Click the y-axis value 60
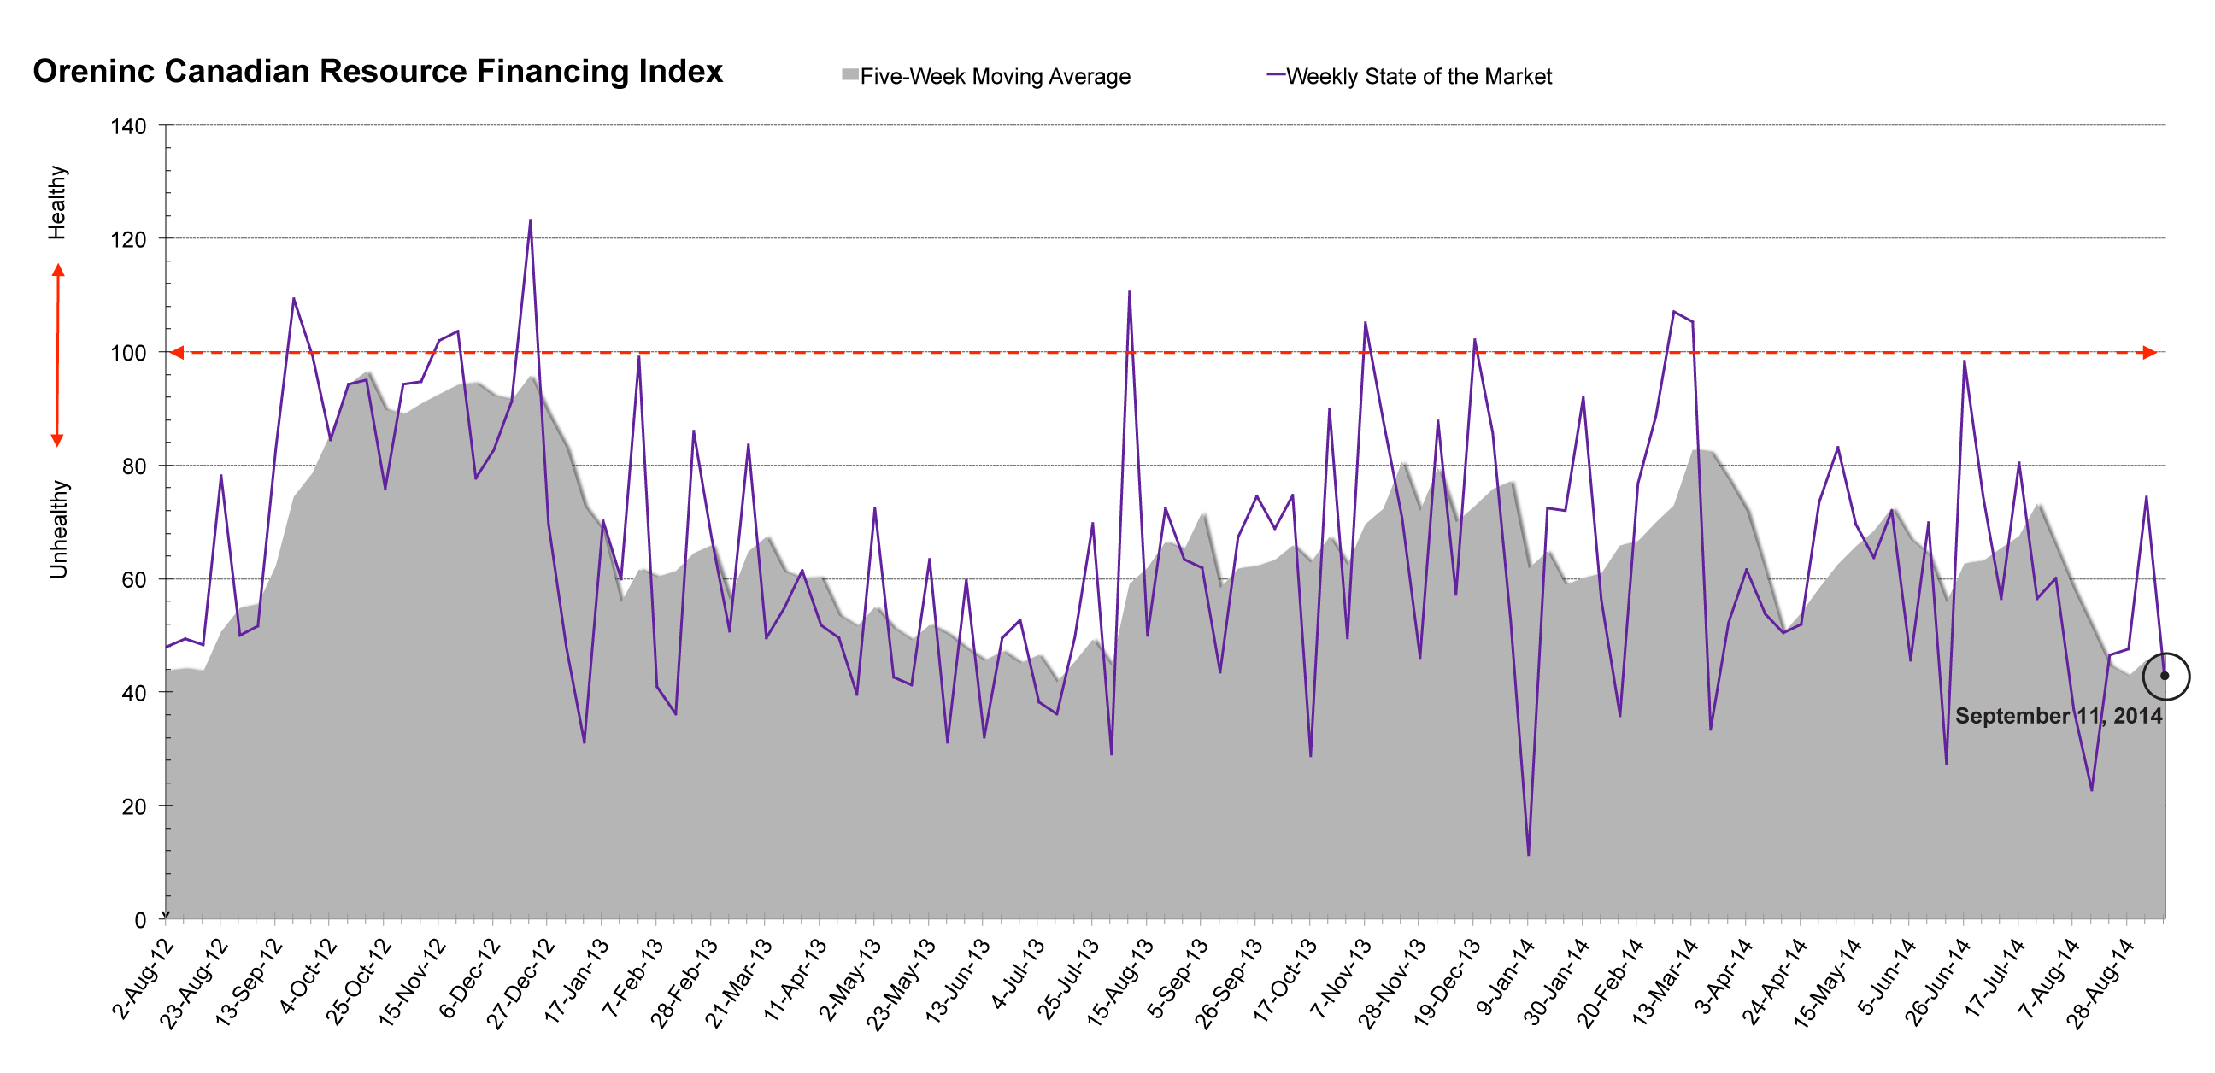The image size is (2215, 1073). pos(134,580)
